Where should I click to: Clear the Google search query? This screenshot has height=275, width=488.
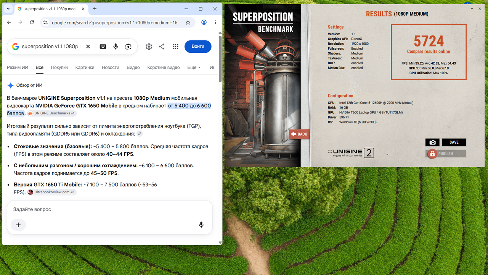point(88,47)
